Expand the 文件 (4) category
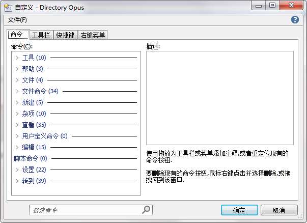Image resolution: width=307 pixels, height=223 pixels. pos(17,80)
